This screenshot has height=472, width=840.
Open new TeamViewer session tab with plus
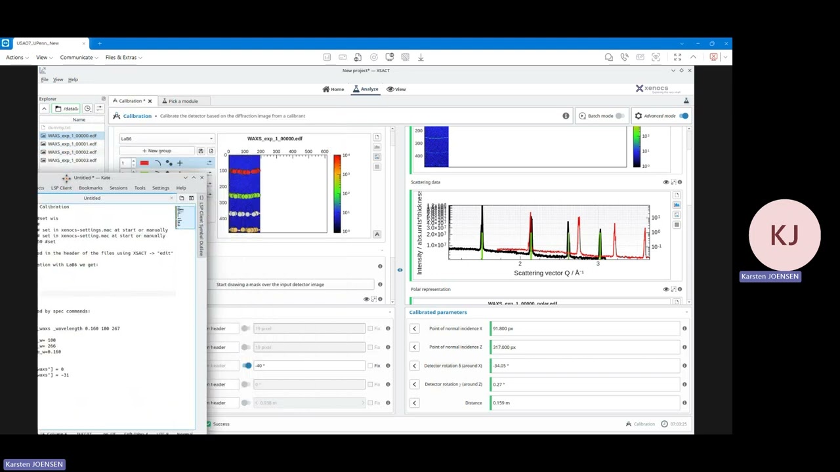click(x=99, y=43)
